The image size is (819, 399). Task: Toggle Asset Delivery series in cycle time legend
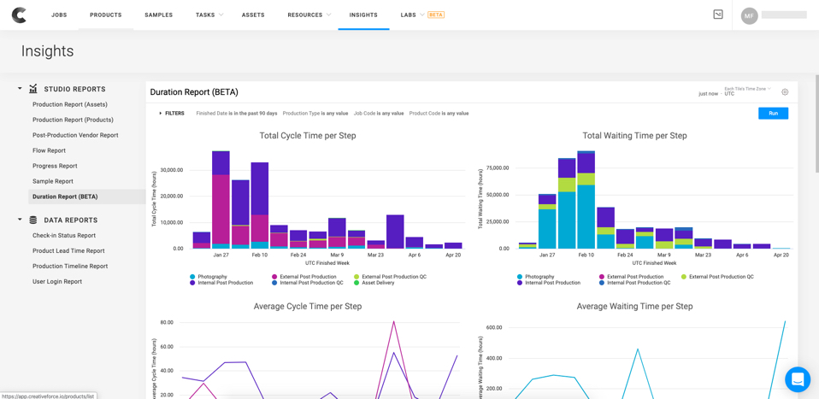tap(378, 283)
